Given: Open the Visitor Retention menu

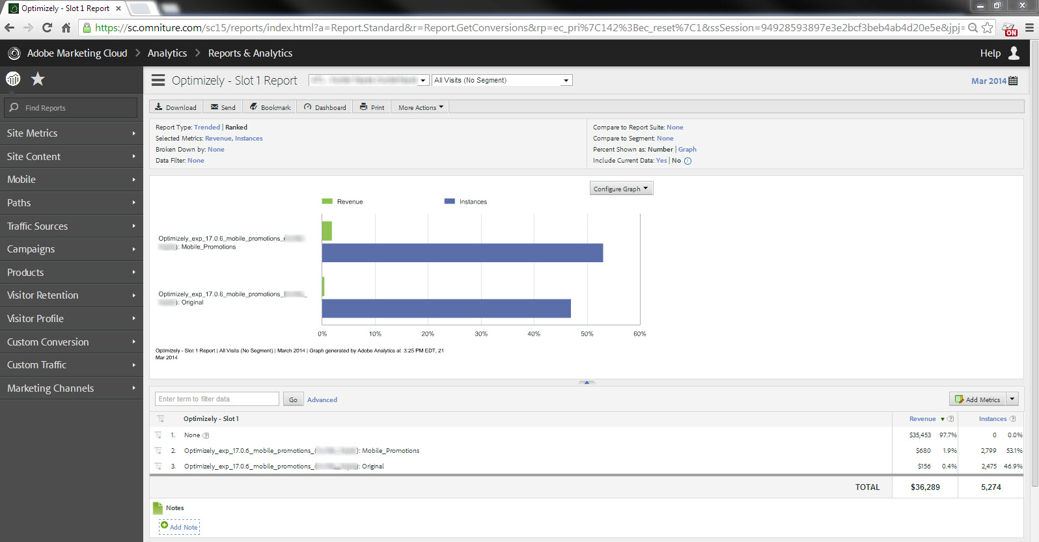Looking at the screenshot, I should (72, 295).
